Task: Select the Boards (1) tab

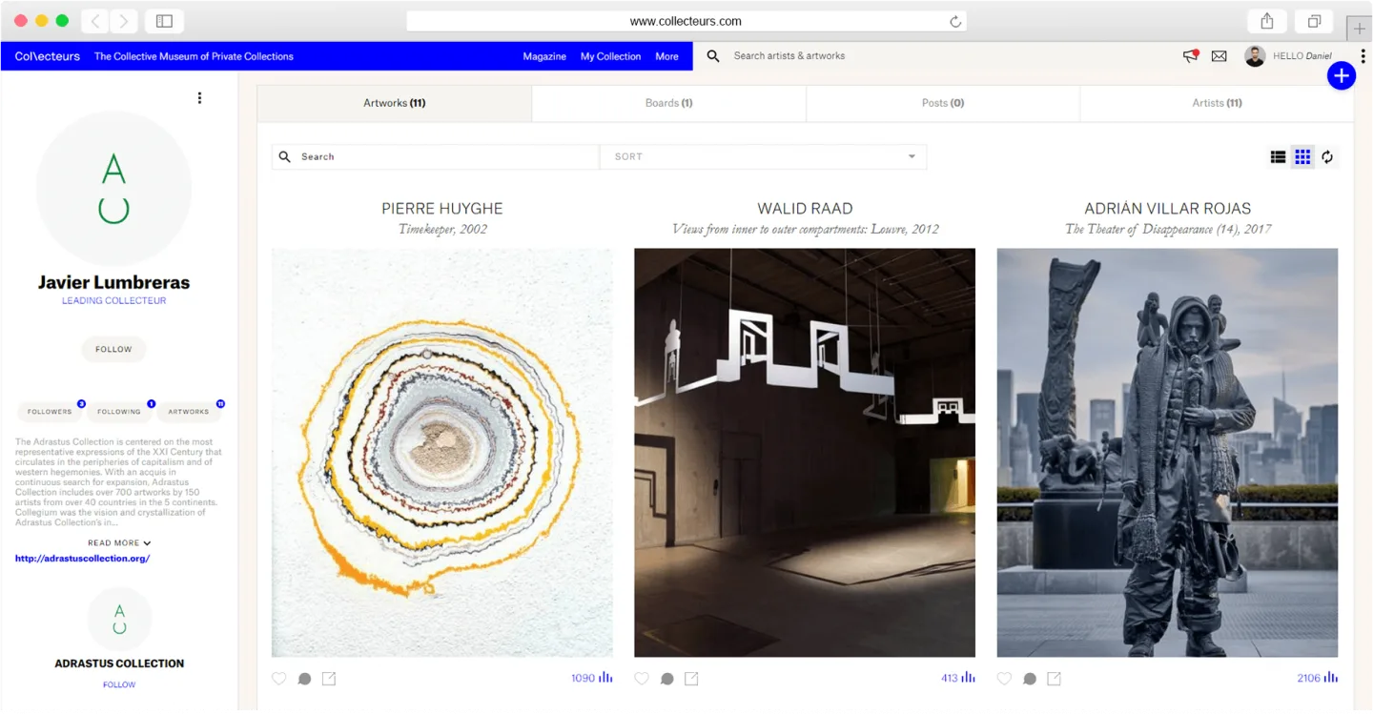Action: coord(669,103)
